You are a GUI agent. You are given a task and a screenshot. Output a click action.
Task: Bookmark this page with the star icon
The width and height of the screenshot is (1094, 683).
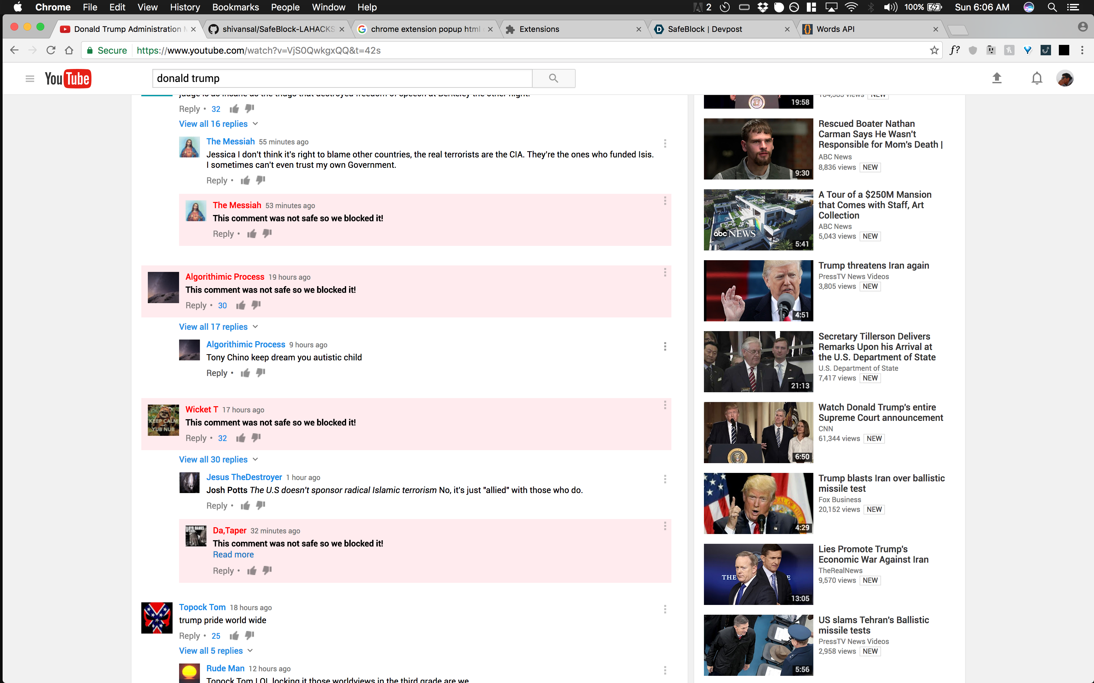coord(934,50)
